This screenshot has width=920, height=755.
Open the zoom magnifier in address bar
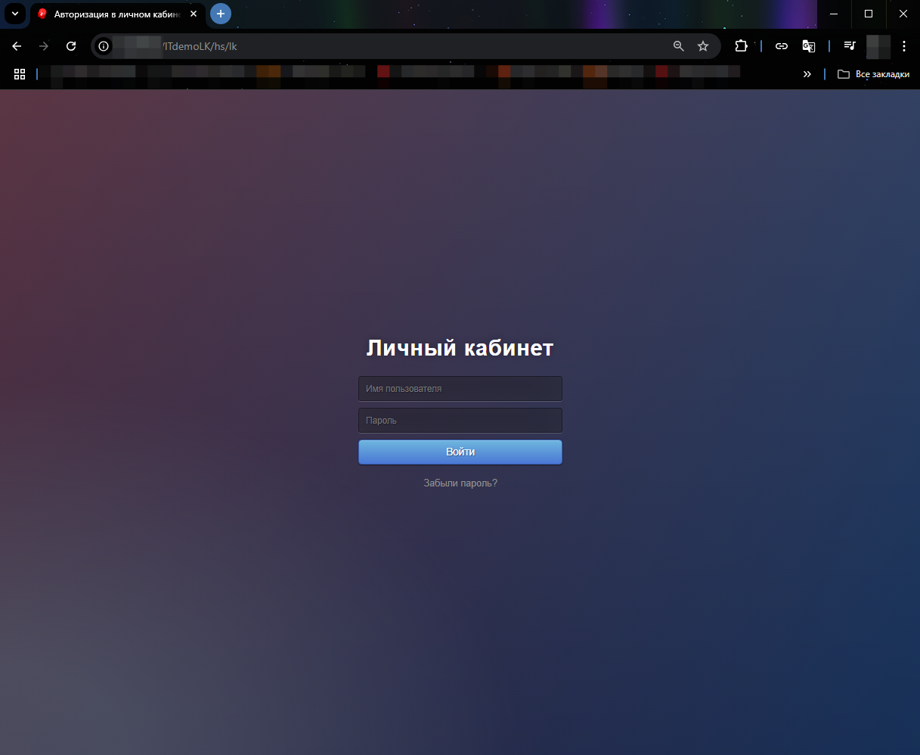679,46
